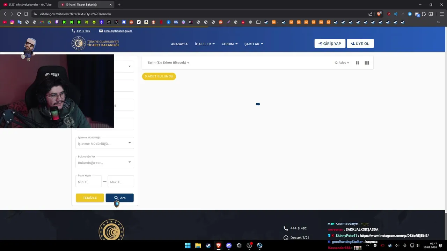Switch to the two-column grid view
Viewport: 447px width, 251px height.
pos(357,63)
